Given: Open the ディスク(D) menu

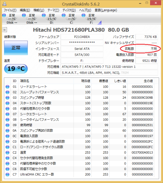Looking at the screenshot, I should pos(69,10).
